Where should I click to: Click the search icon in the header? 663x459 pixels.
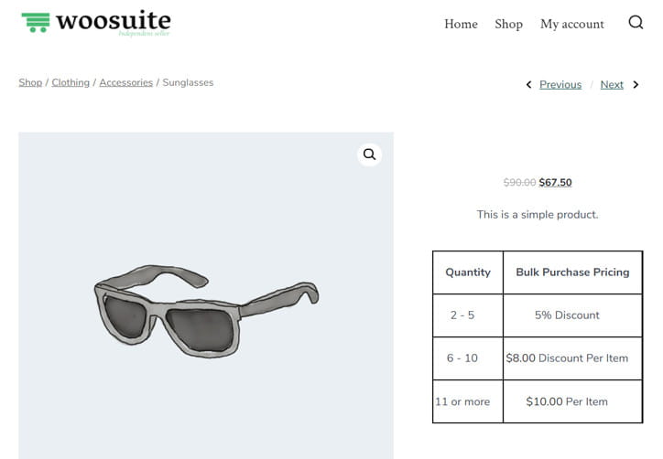(636, 22)
